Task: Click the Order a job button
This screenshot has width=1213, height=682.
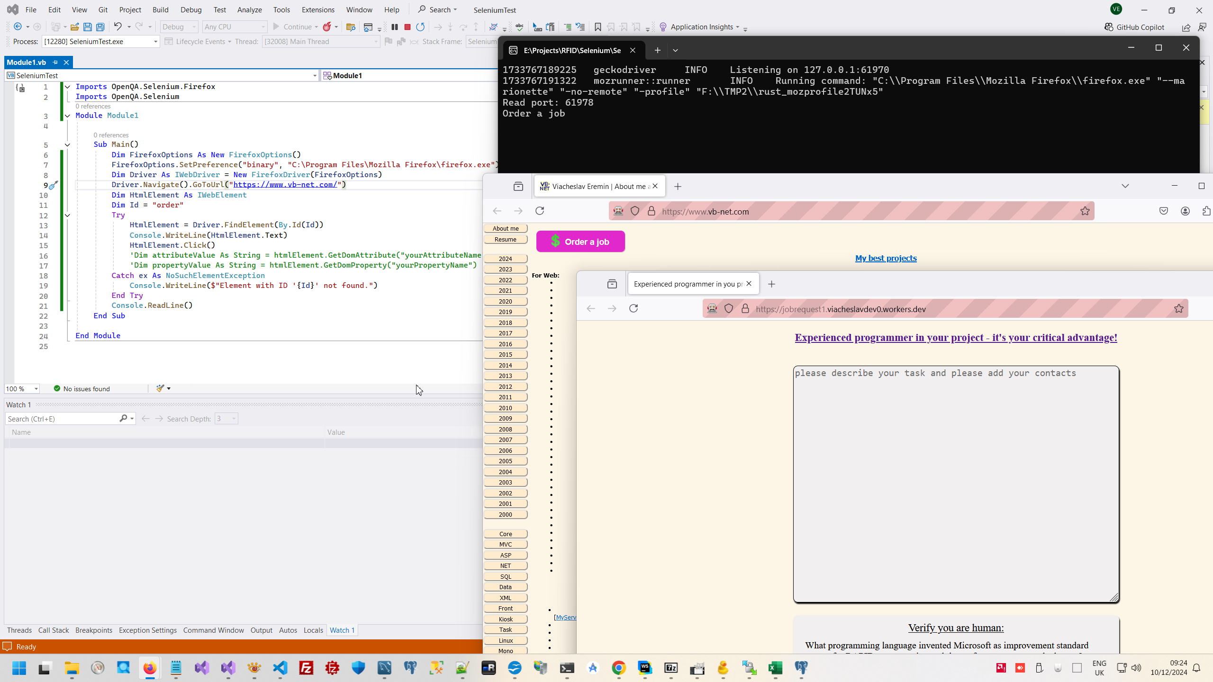Action: pos(580,242)
